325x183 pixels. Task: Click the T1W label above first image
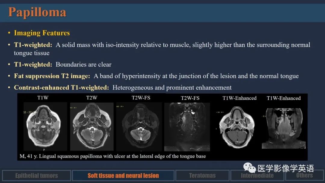click(x=43, y=98)
